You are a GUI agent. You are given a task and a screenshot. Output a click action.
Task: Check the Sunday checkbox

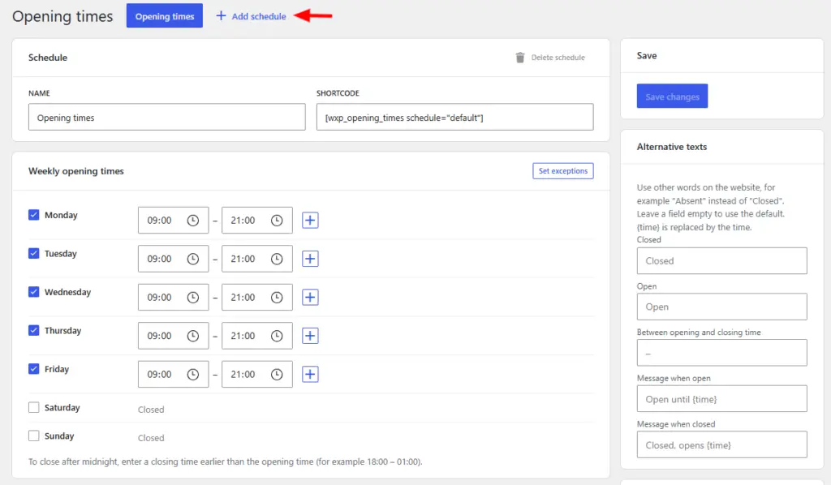34,436
